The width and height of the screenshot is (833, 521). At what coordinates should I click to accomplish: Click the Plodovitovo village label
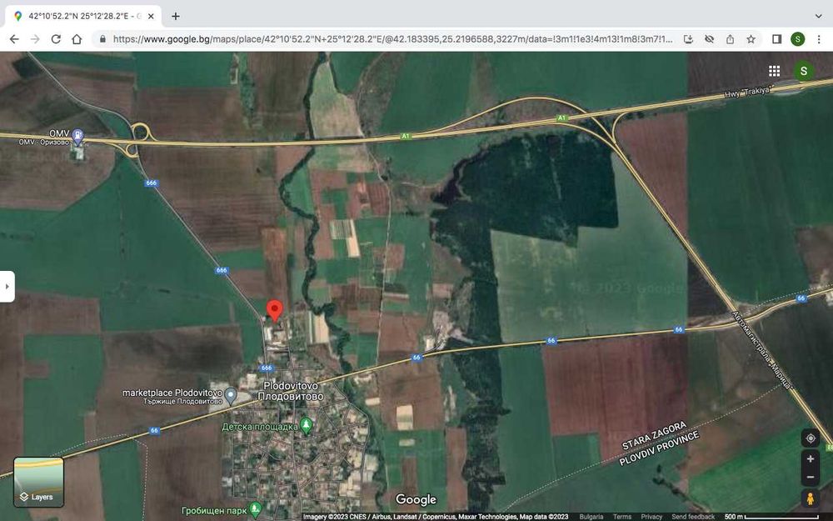291,391
